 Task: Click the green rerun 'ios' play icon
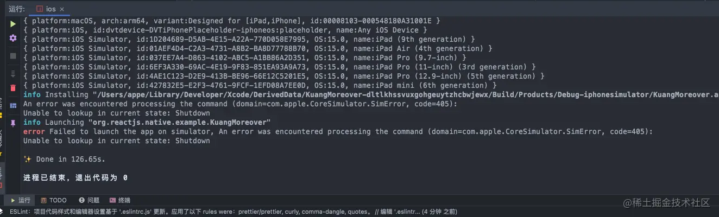tap(13, 24)
